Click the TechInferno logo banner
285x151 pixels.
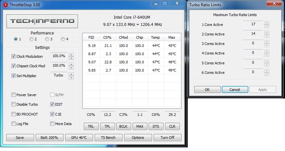coord(42,21)
